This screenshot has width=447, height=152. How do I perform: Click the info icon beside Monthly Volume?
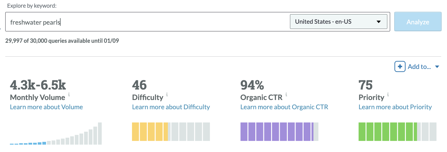click(x=69, y=95)
